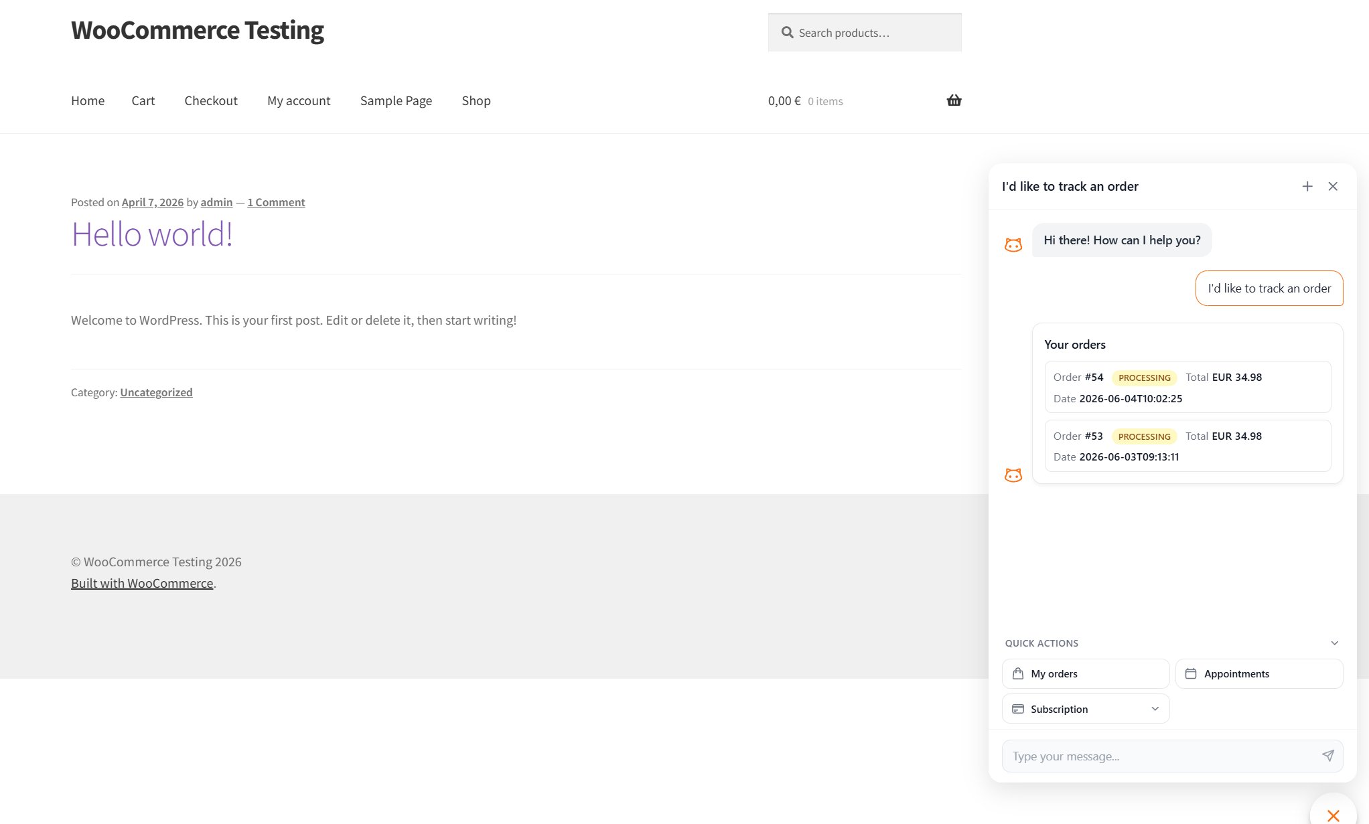Select the Order #54 card
1369x824 pixels.
pyautogui.click(x=1187, y=387)
